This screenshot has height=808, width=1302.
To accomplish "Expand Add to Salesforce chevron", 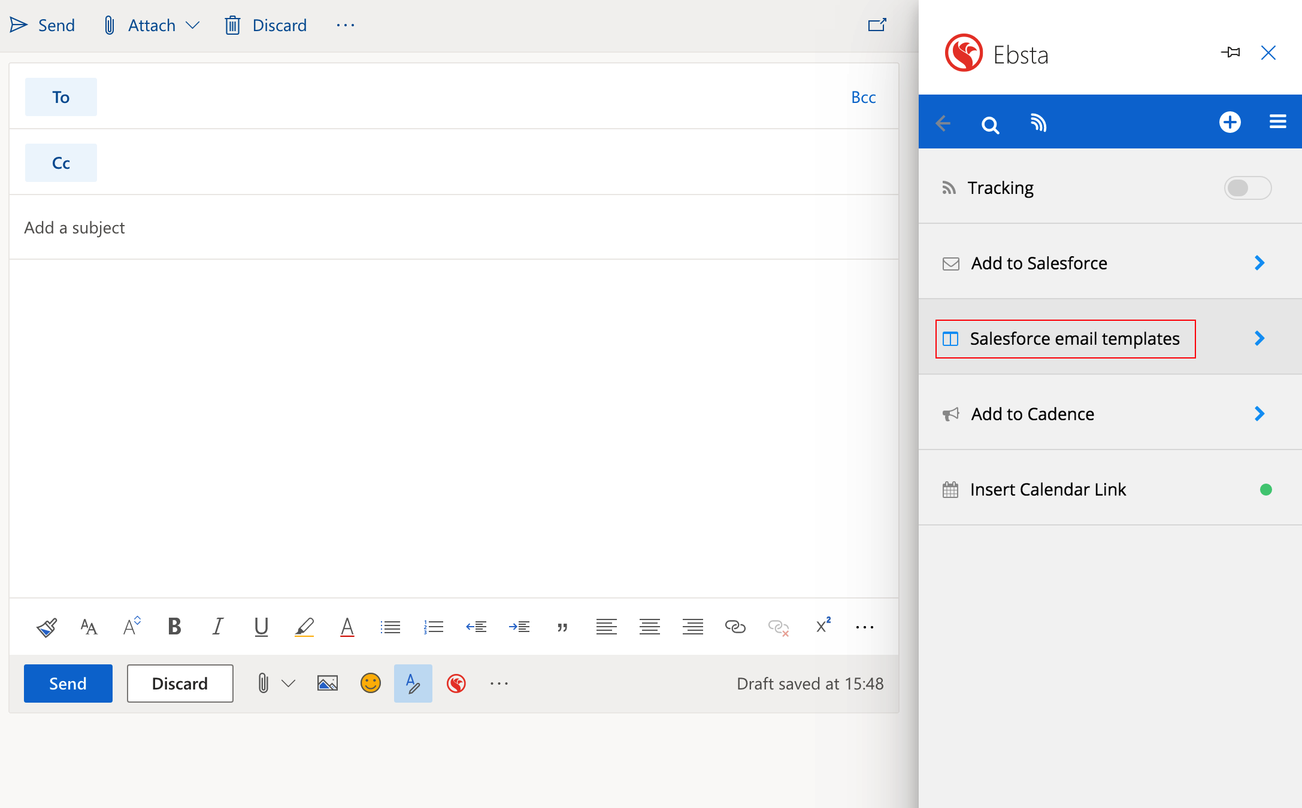I will (x=1259, y=263).
